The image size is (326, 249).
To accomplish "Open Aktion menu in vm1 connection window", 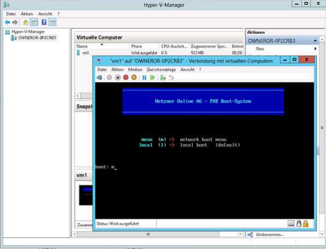I will click(117, 69).
